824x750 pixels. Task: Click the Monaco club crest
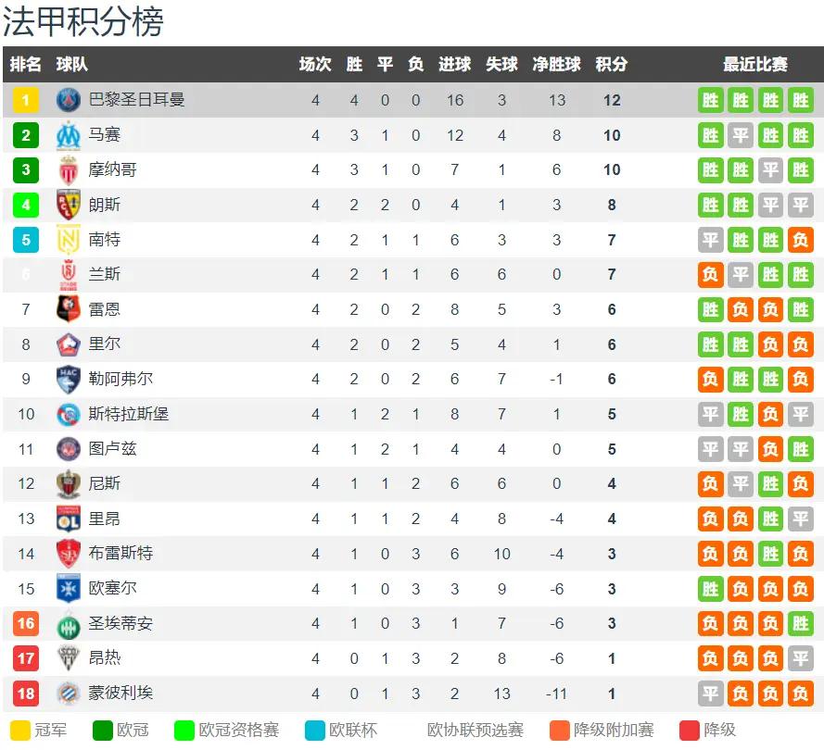69,169
